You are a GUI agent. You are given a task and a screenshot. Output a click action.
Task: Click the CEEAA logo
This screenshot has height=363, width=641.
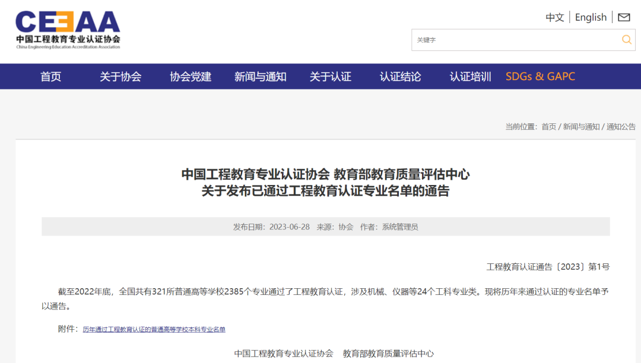click(68, 30)
